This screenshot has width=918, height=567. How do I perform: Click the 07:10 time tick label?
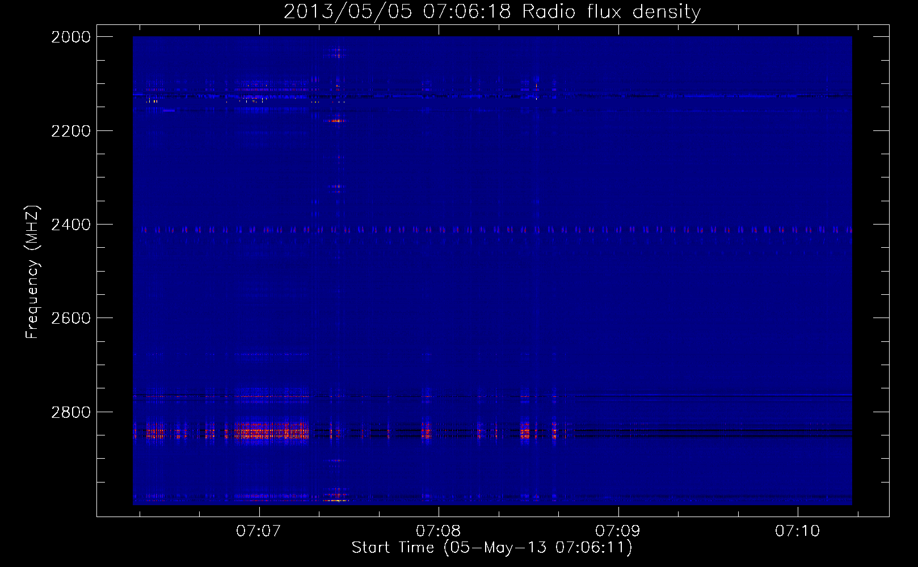[797, 531]
